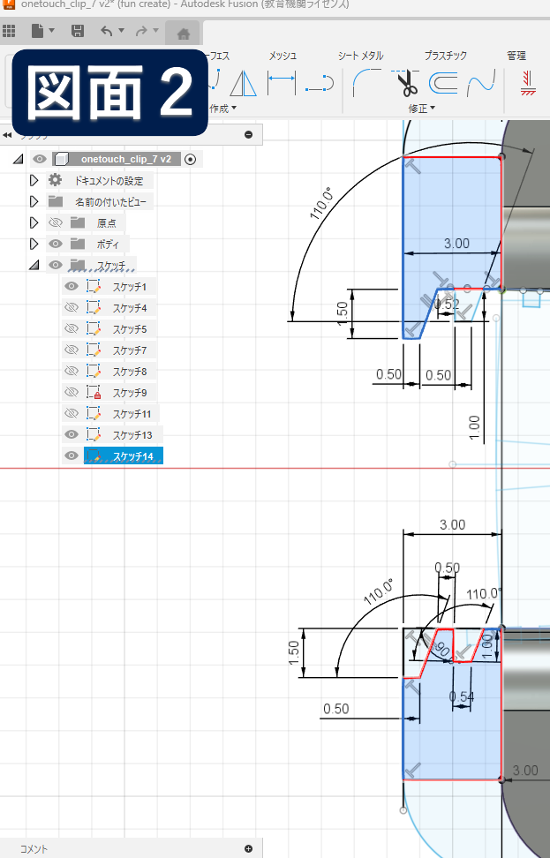Hide スケッチ1 using its eye icon
This screenshot has width=550, height=858.
tap(72, 287)
